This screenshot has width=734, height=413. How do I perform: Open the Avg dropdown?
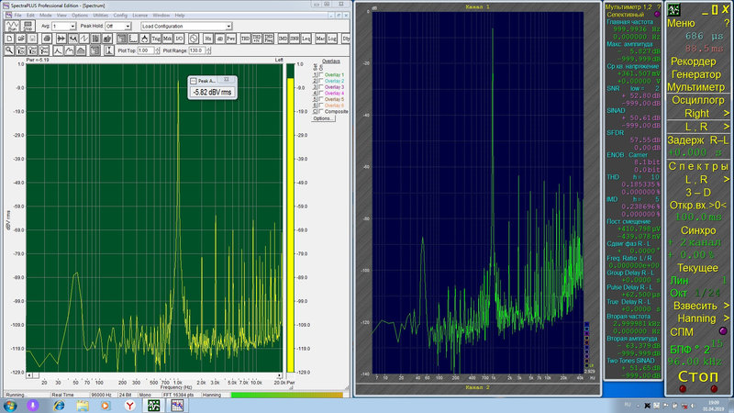[x=72, y=27]
